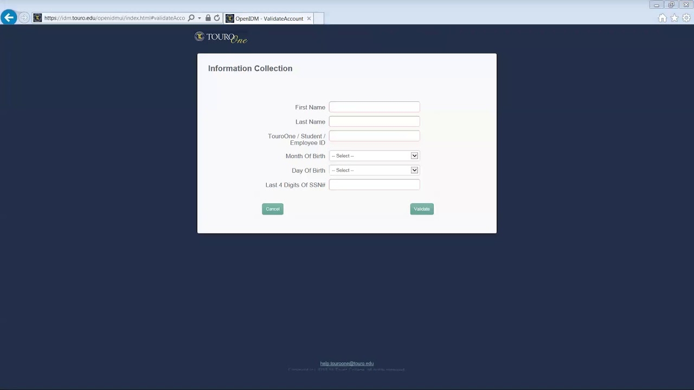Open a new blank browser tab
Viewport: 694px width, 390px height.
click(319, 18)
